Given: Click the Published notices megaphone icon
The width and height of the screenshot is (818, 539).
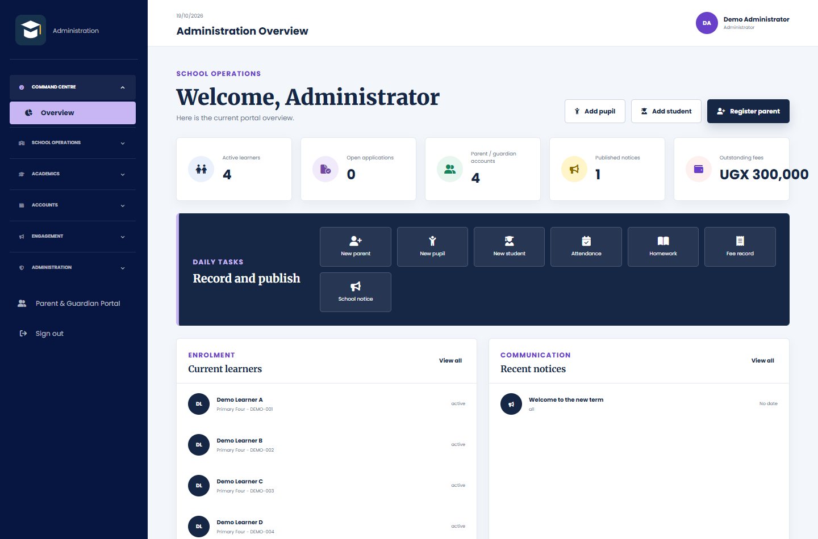Looking at the screenshot, I should 574,169.
